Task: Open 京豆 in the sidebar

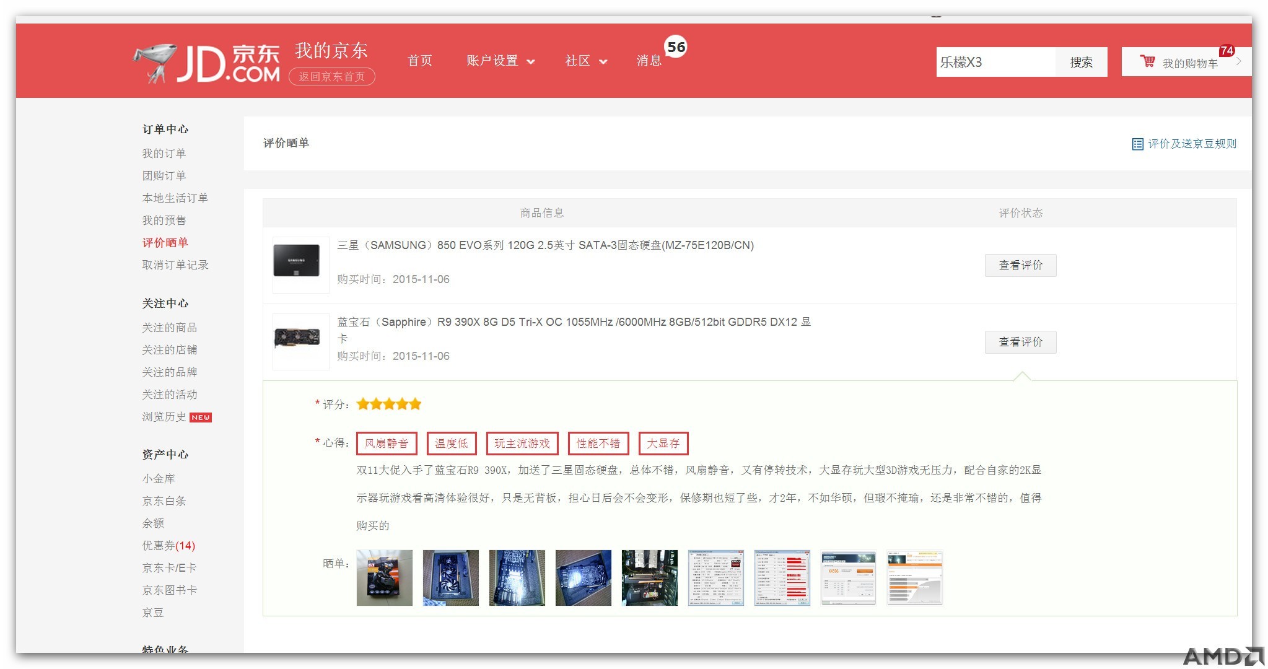Action: (x=153, y=613)
